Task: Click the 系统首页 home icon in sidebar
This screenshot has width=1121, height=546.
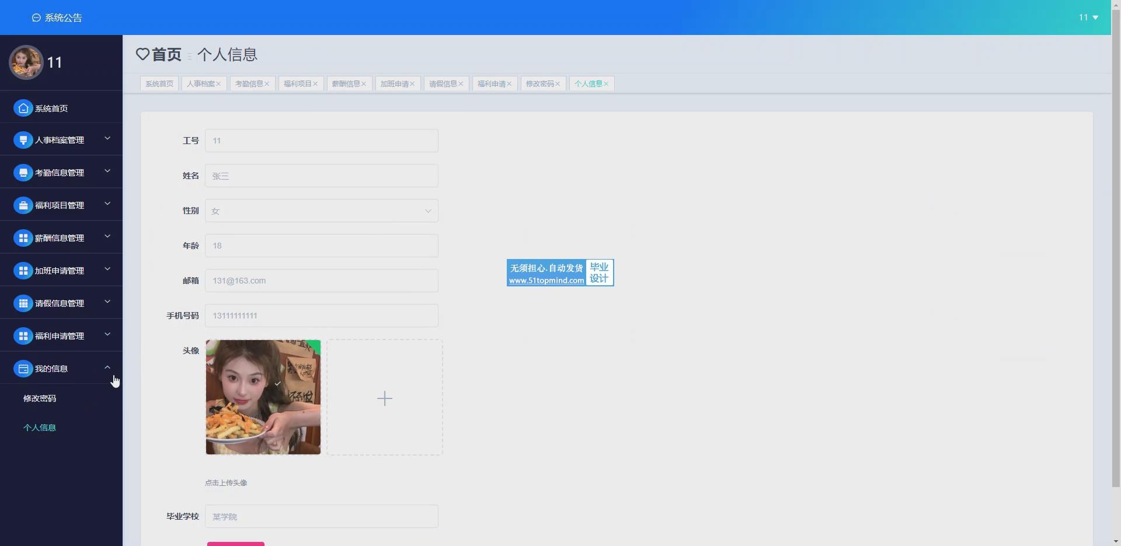Action: (x=23, y=108)
